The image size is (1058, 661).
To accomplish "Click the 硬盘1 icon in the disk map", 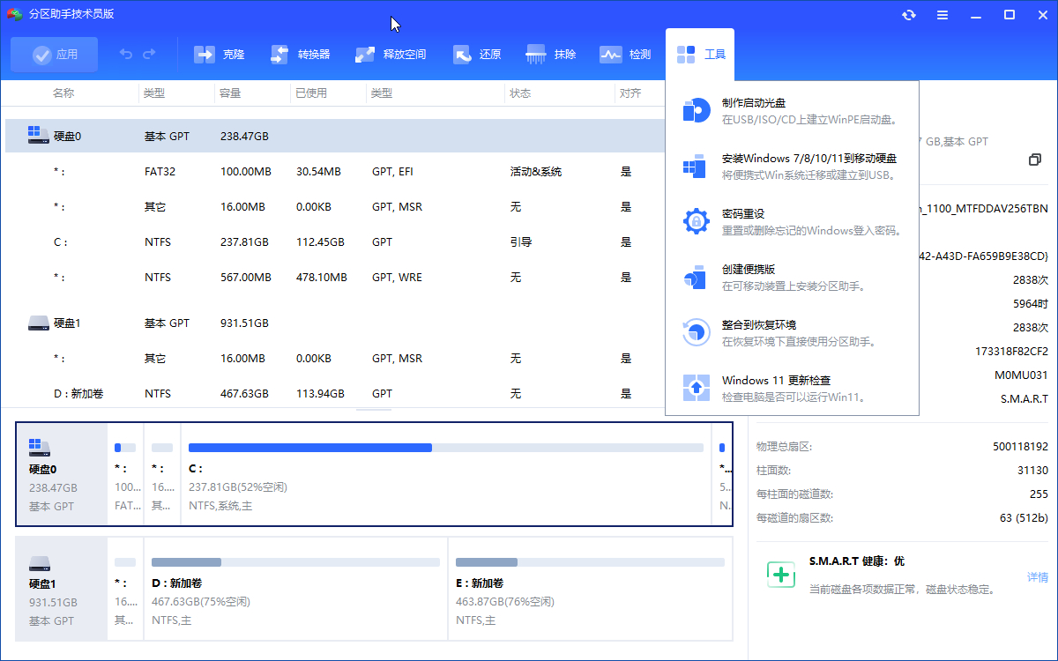I will click(40, 563).
